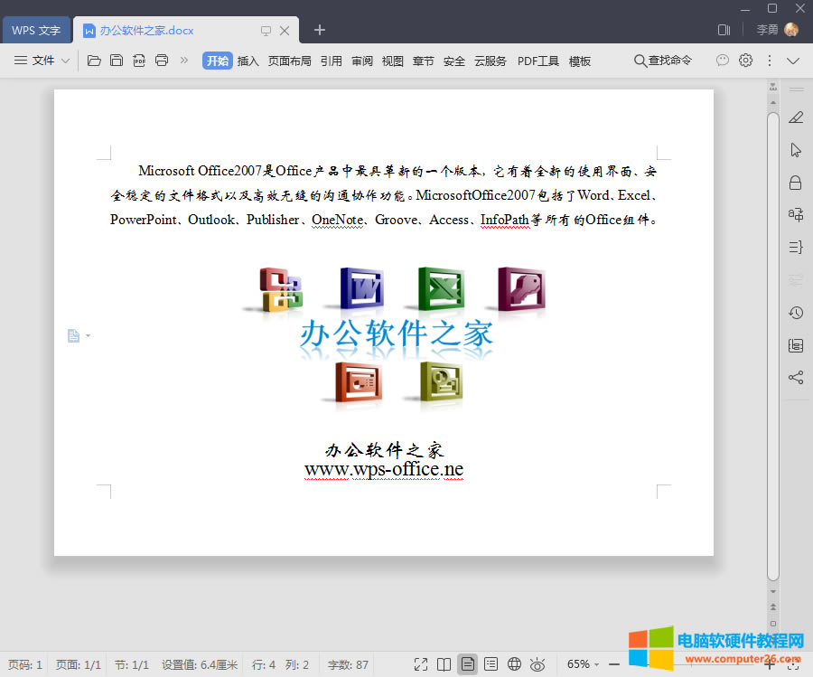Select the lock/protect icon on right sidebar
Screen dimensions: 813x677
[x=796, y=182]
